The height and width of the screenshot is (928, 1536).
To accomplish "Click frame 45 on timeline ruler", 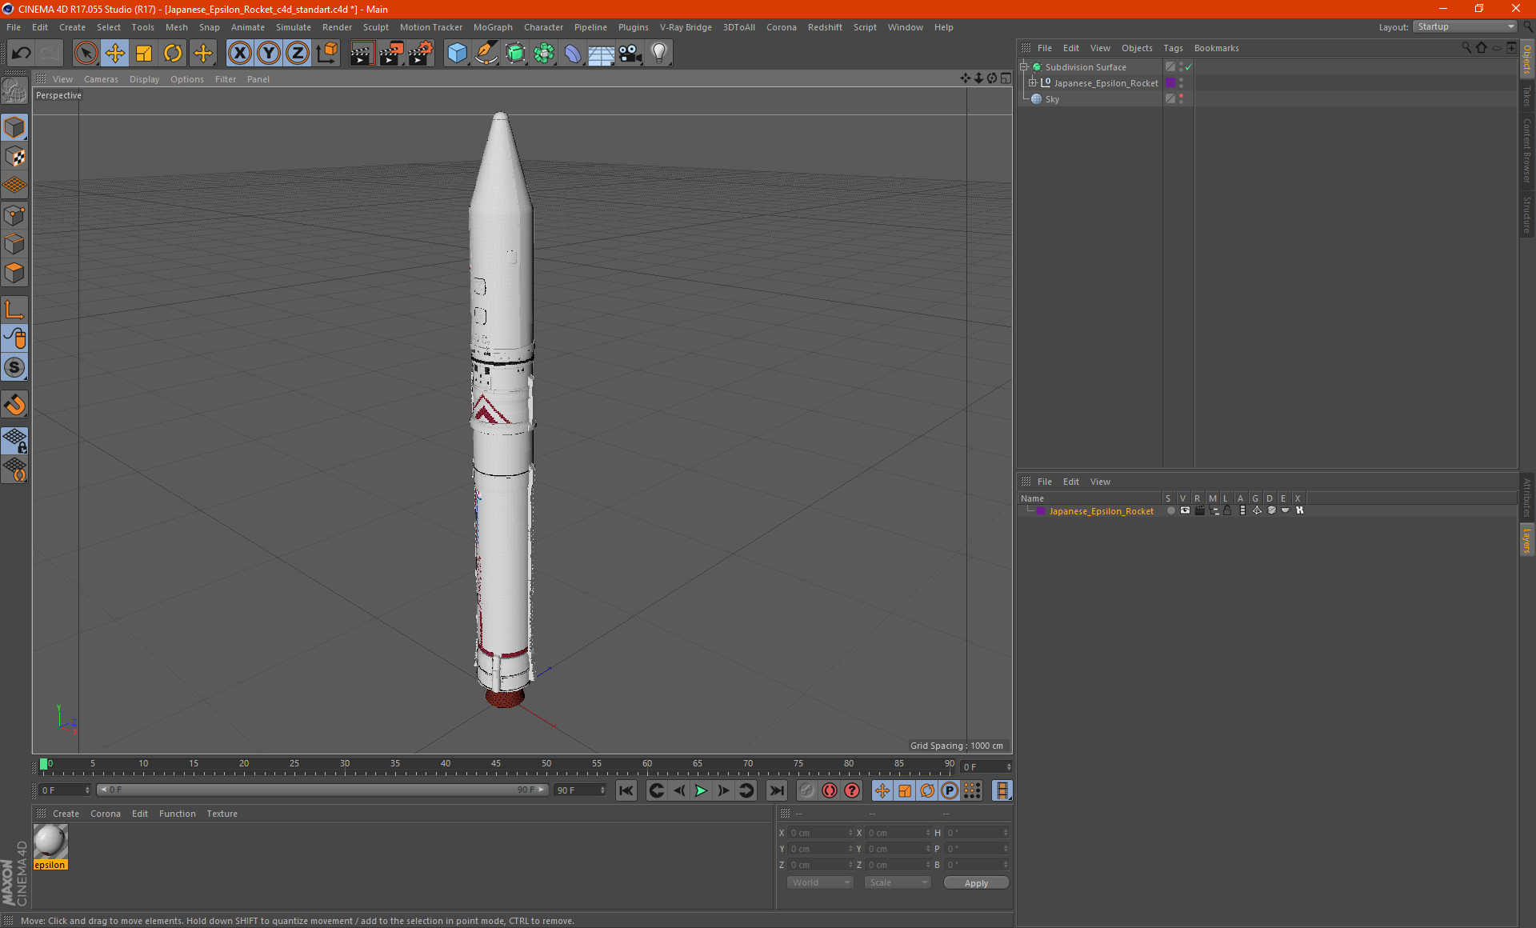I will pyautogui.click(x=496, y=764).
